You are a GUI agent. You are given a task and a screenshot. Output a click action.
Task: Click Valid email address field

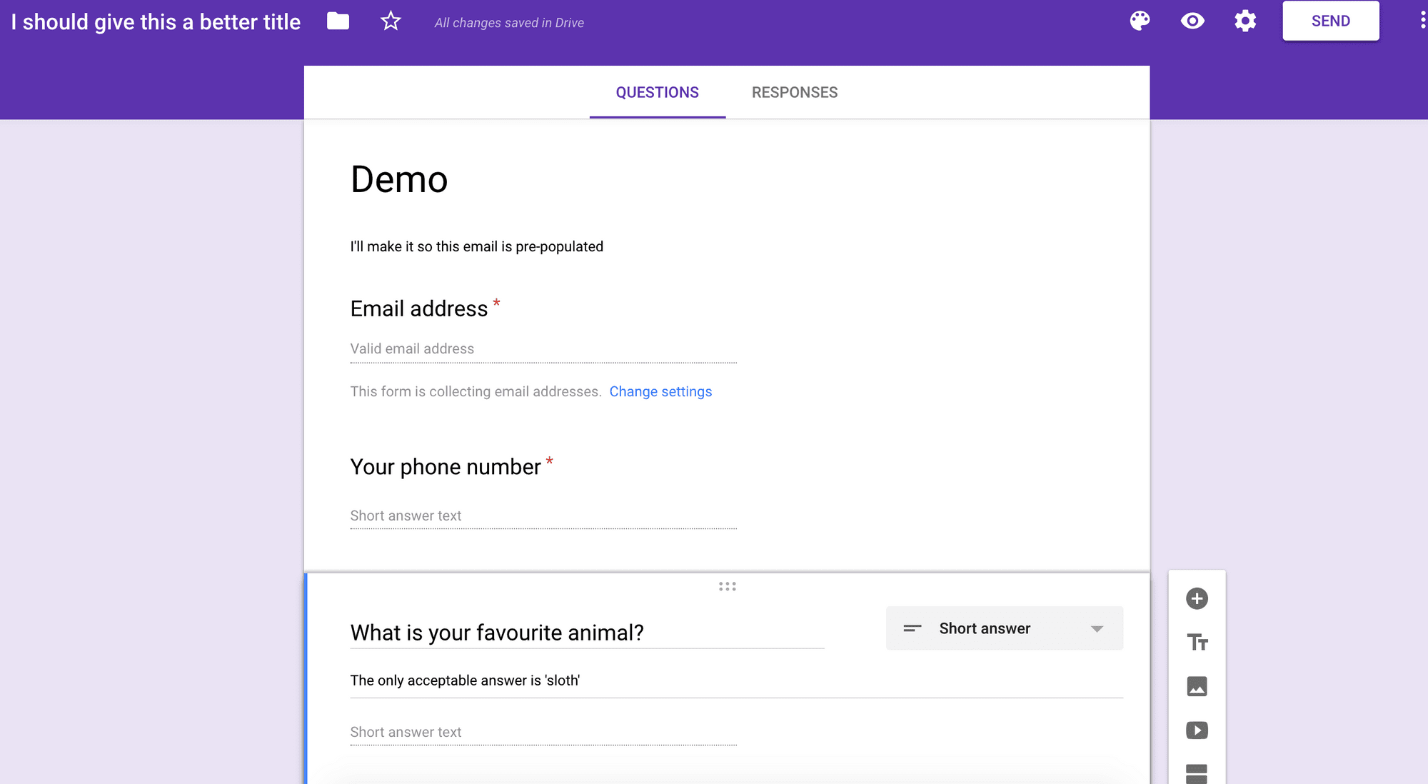click(543, 349)
